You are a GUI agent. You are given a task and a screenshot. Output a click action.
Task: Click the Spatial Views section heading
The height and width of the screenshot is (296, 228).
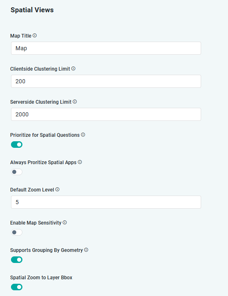(x=32, y=10)
